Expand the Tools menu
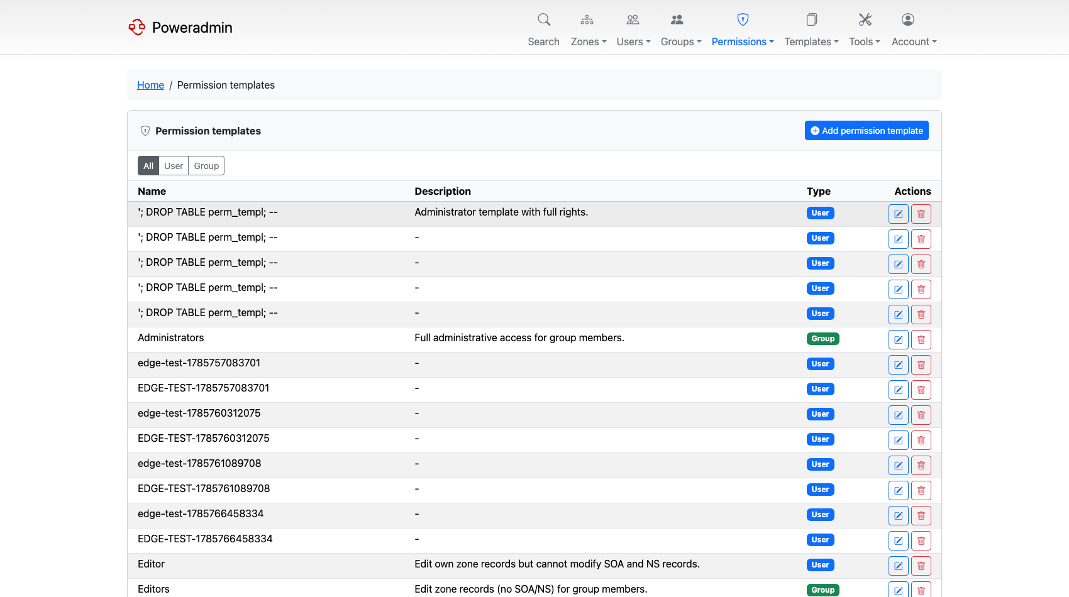Image resolution: width=1069 pixels, height=597 pixels. [x=865, y=30]
